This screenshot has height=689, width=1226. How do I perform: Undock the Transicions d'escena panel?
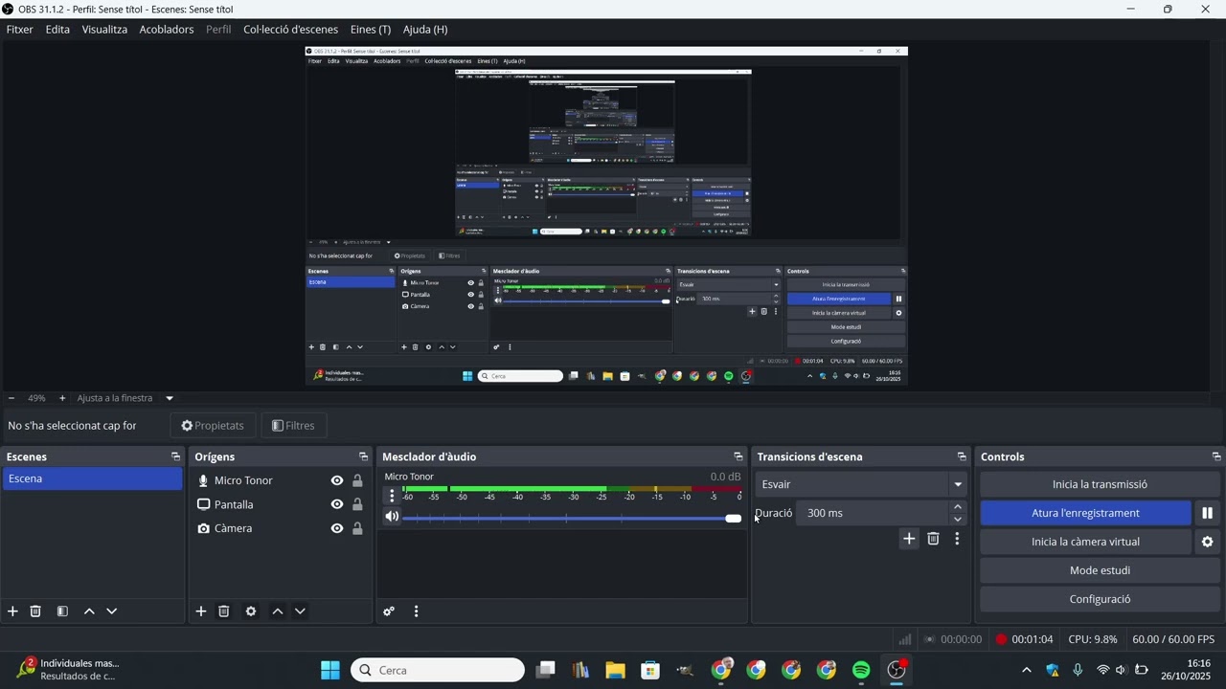tap(962, 456)
